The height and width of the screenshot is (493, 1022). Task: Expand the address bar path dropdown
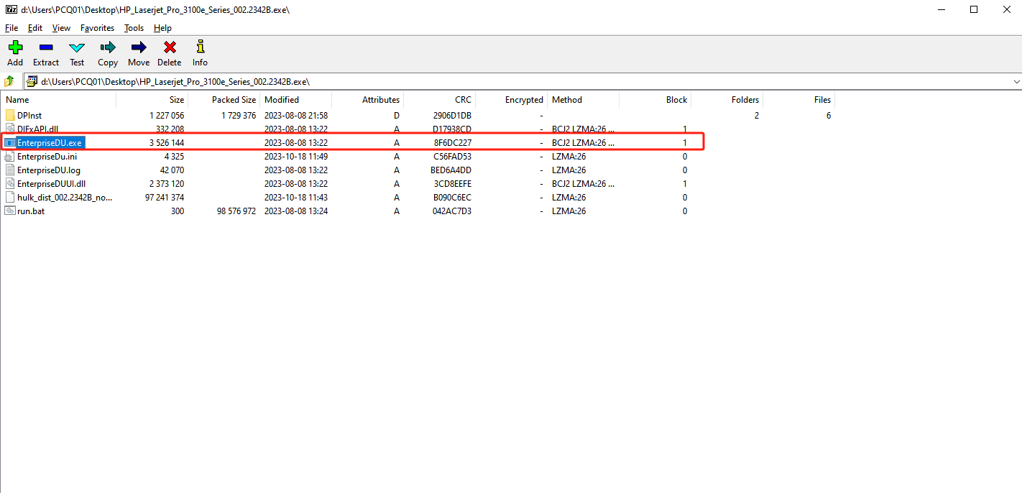pyautogui.click(x=1016, y=82)
